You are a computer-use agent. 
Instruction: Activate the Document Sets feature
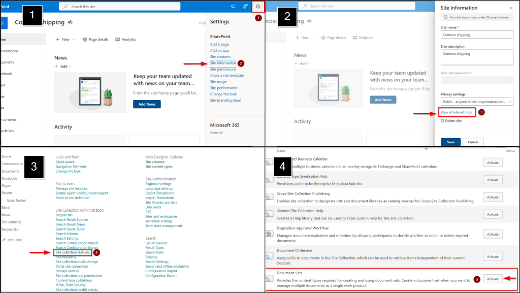point(493,279)
